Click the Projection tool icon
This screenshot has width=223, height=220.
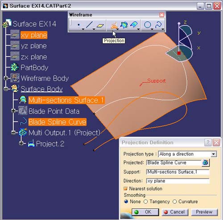(114, 25)
